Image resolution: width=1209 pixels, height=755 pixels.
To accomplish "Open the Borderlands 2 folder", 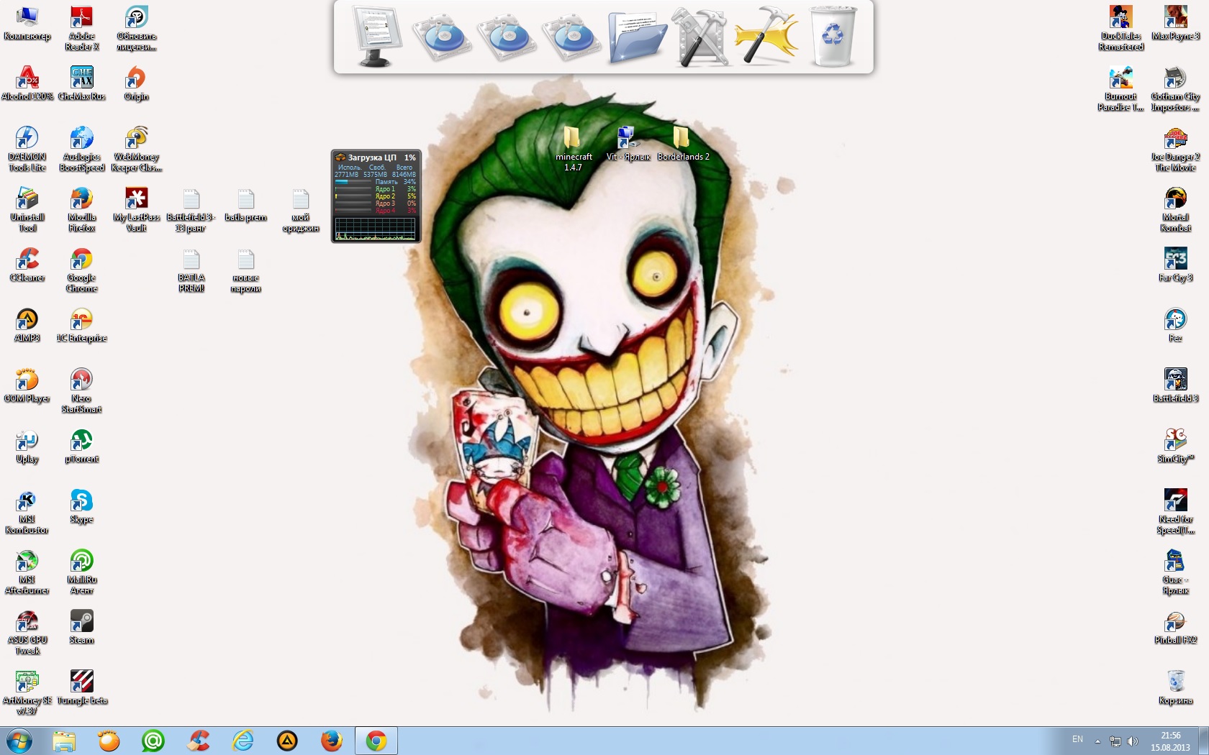I will 682,144.
